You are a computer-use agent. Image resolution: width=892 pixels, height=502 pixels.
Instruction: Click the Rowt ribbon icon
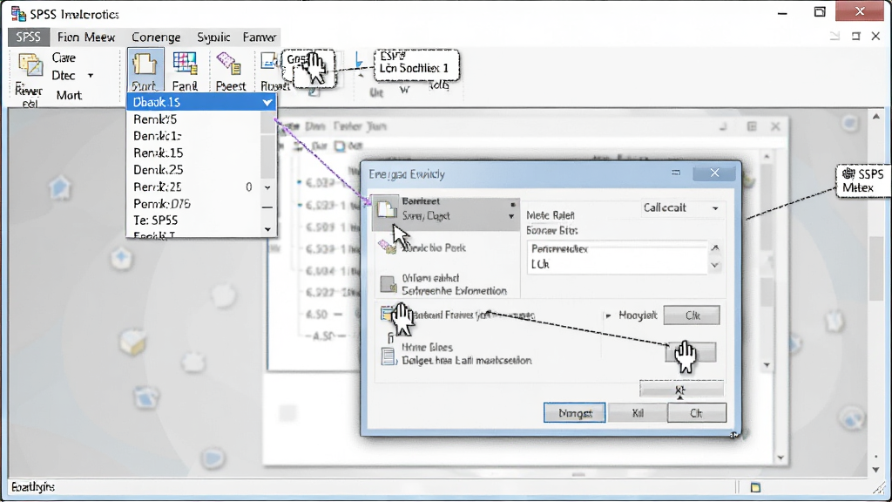pos(268,62)
